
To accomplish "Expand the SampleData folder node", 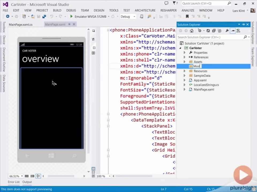I will 184,75.
